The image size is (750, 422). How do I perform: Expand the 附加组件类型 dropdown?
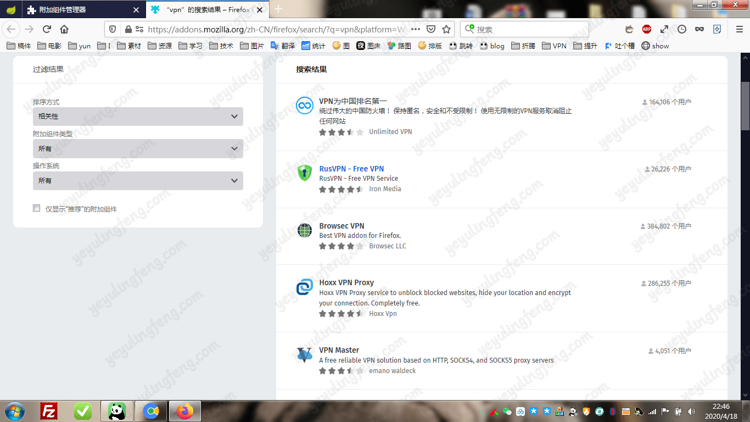click(x=138, y=148)
